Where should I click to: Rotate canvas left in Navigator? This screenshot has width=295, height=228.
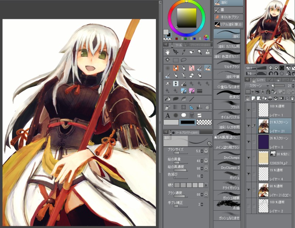point(271,74)
